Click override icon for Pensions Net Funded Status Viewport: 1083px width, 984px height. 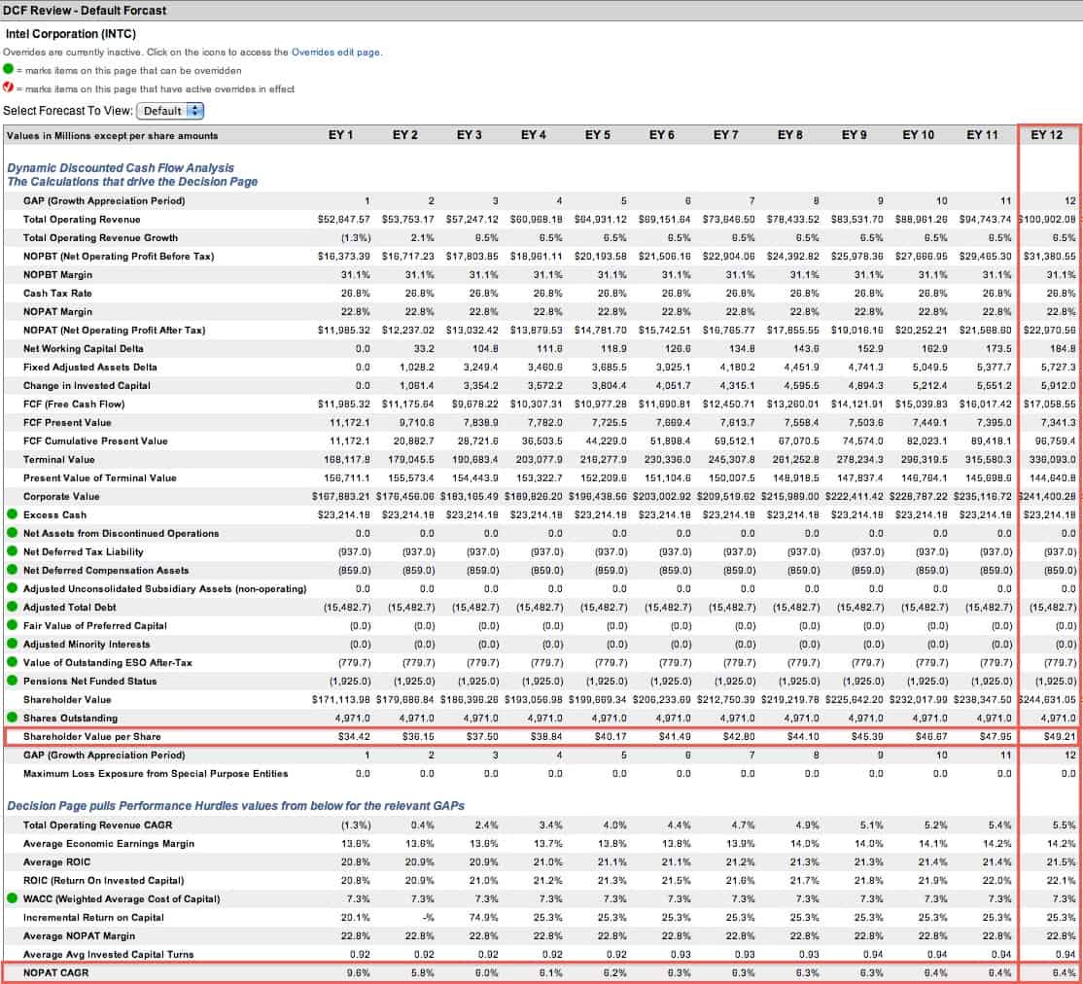pyautogui.click(x=12, y=681)
